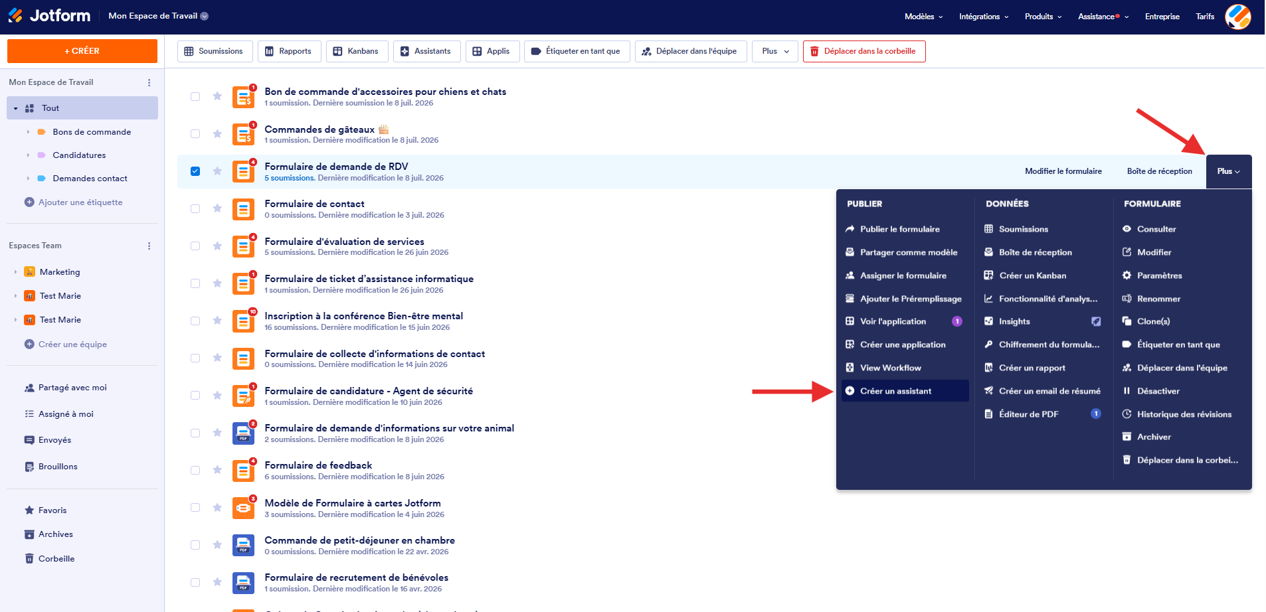Viewport: 1266px width, 612px height.
Task: Star the Formulaire de contact form
Action: [217, 208]
